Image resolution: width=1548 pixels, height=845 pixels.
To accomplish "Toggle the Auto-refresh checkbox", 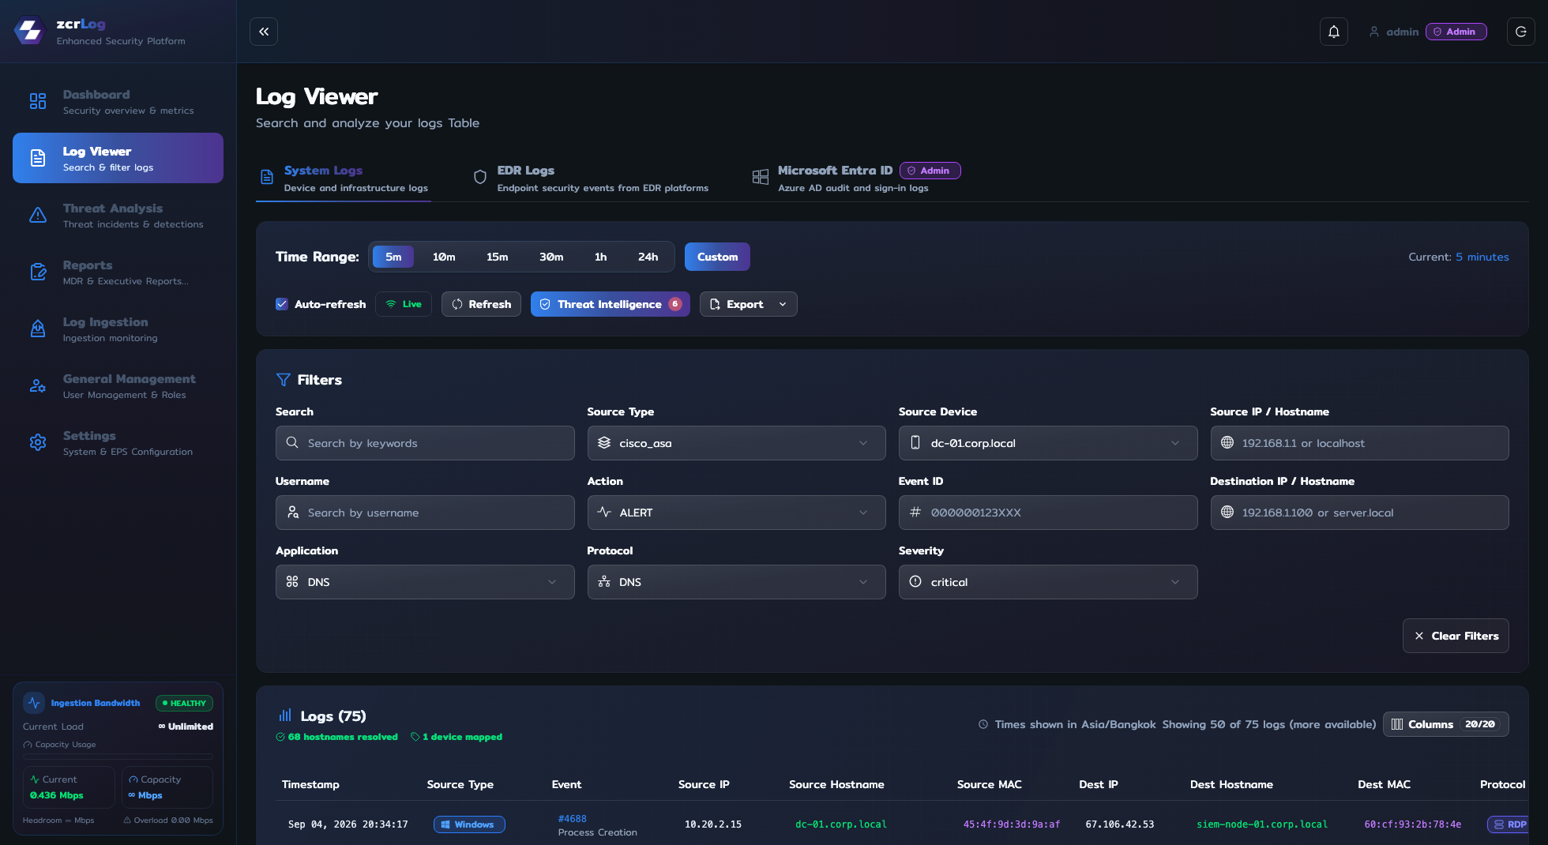I will (x=281, y=304).
